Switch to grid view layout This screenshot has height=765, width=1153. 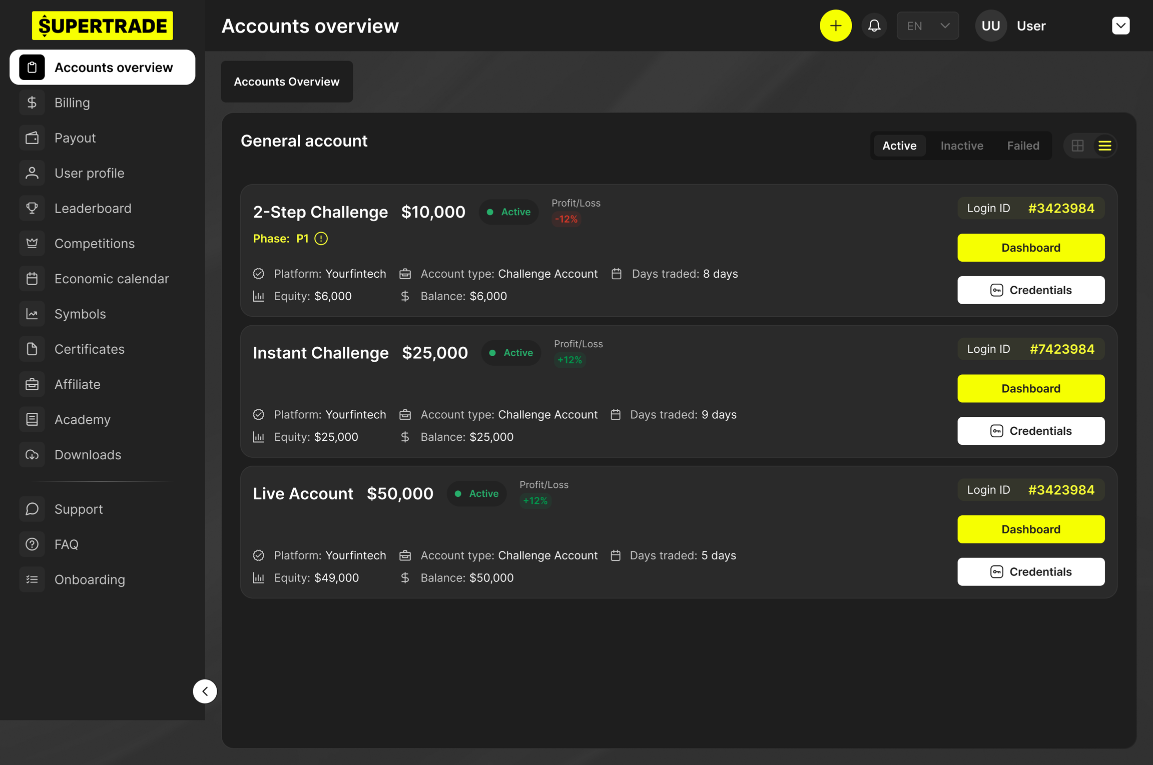click(1077, 146)
